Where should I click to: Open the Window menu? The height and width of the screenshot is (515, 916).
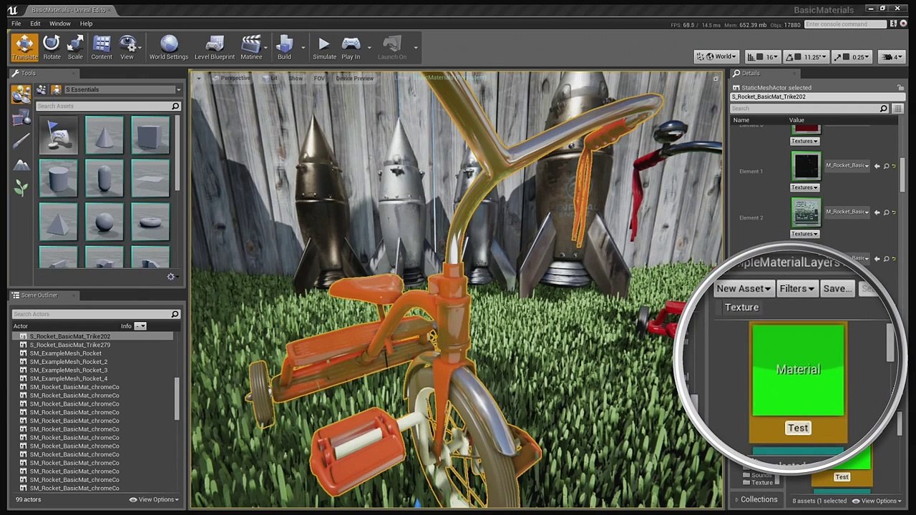(x=60, y=24)
